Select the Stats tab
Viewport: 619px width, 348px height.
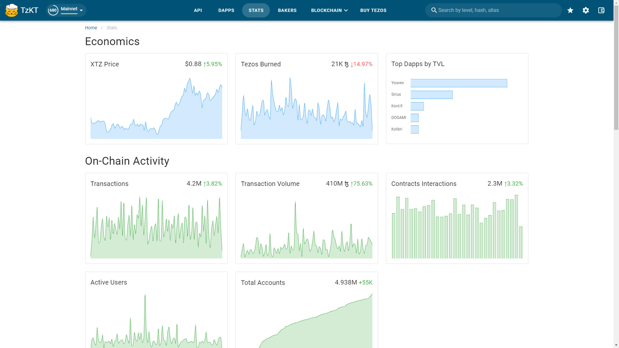[256, 10]
